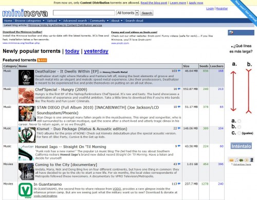
Task: Click the blue sidebar ad header icon
Action: tap(231, 32)
